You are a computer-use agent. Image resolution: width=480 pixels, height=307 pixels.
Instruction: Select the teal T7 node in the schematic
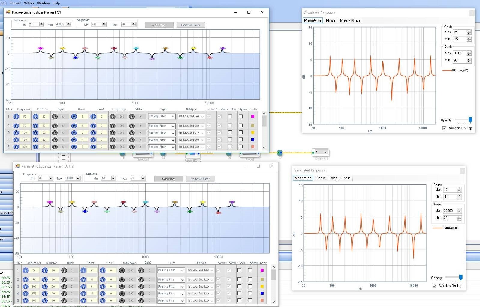pyautogui.click(x=280, y=153)
